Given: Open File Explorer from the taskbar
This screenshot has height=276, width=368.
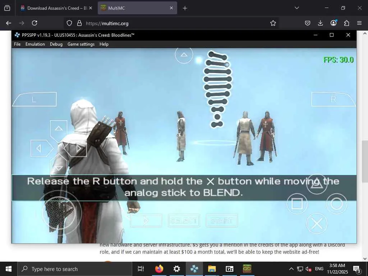Looking at the screenshot, I should click(x=212, y=269).
